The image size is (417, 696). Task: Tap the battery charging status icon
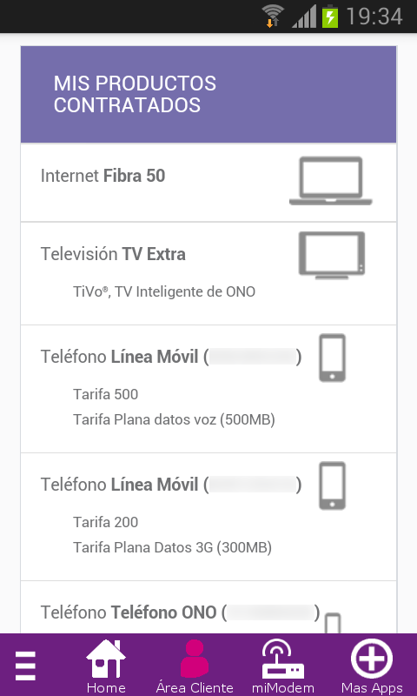pyautogui.click(x=330, y=17)
